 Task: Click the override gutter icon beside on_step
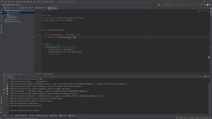(x=38, y=35)
